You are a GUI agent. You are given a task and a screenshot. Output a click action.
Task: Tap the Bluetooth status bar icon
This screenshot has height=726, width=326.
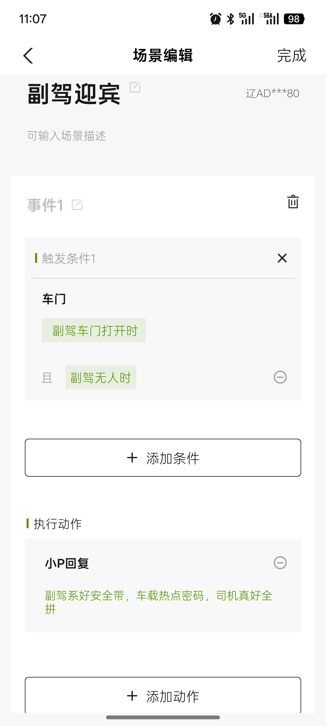[x=230, y=19]
